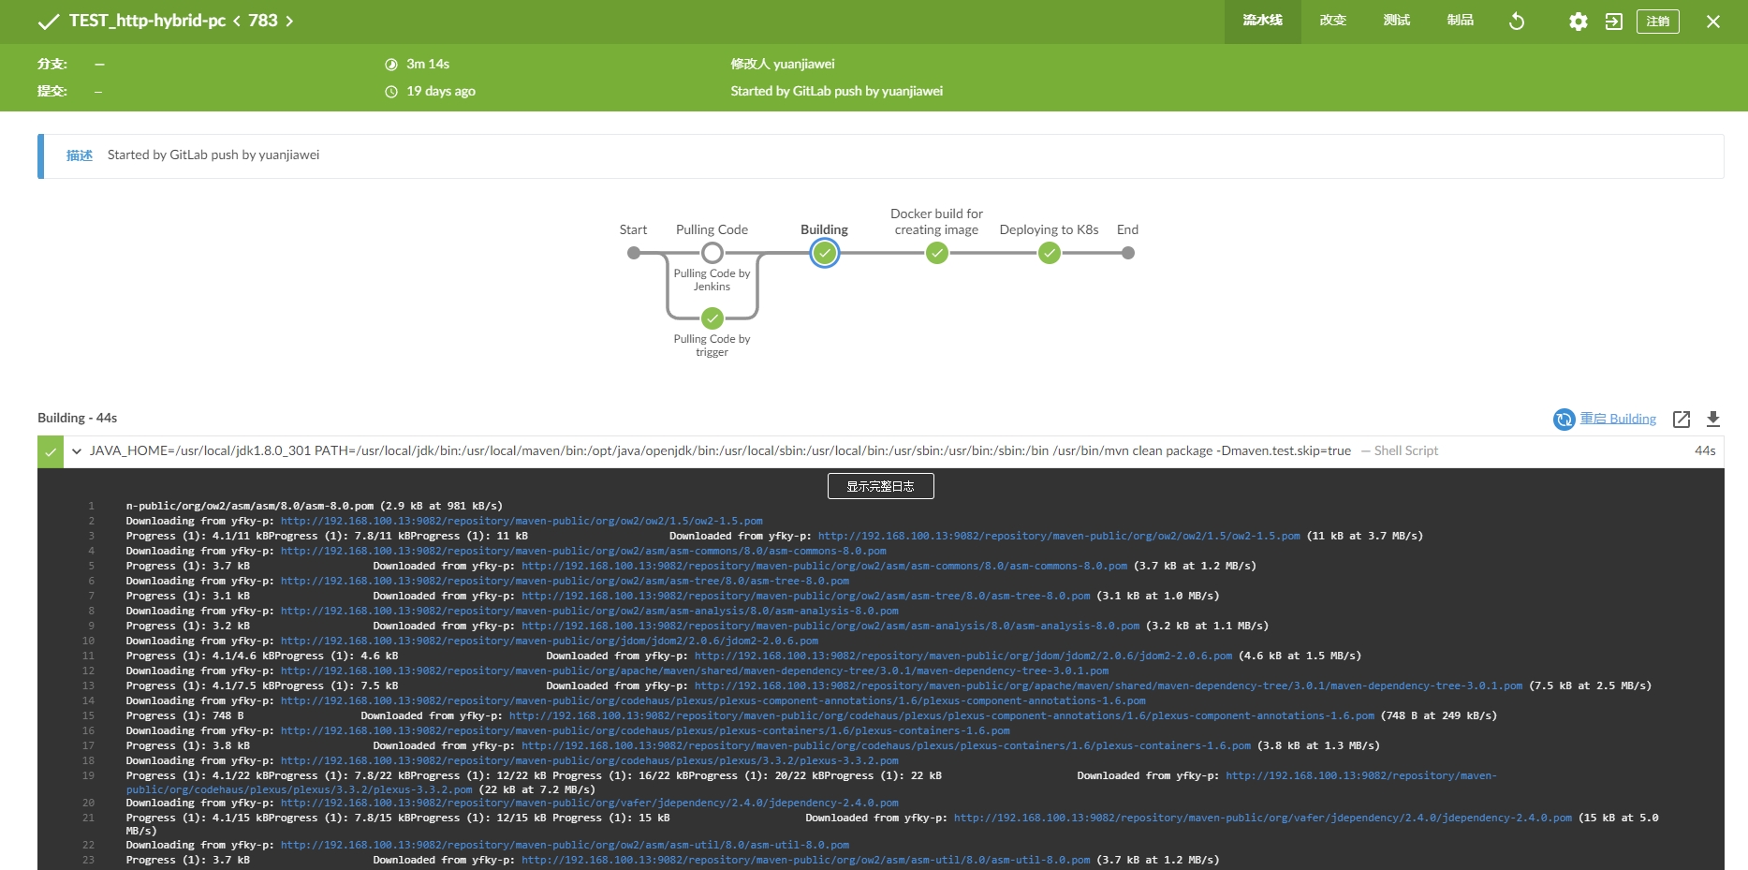Open maven-dependency-tree-3.0.1.pom URL on line 12

695,671
